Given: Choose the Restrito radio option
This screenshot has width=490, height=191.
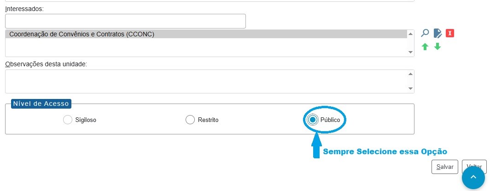Looking at the screenshot, I should pyautogui.click(x=190, y=120).
